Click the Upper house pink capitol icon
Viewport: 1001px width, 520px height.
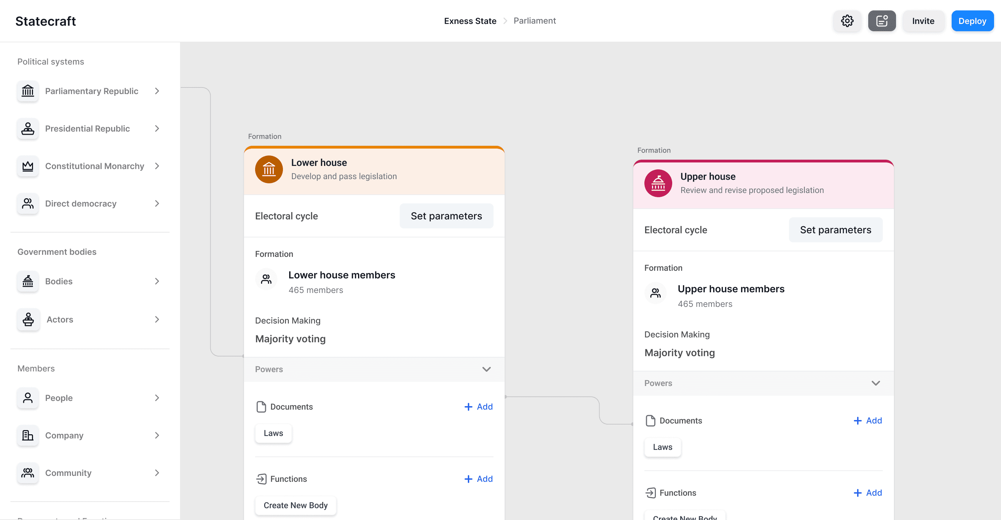(658, 183)
